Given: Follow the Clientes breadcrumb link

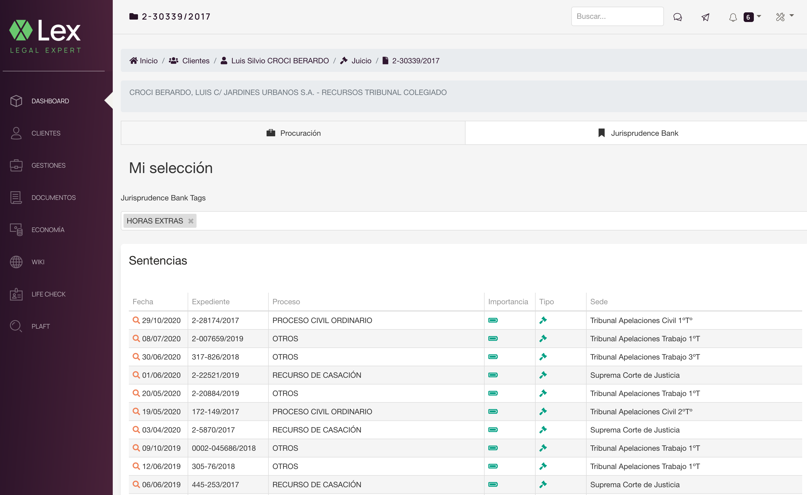Looking at the screenshot, I should pos(189,61).
